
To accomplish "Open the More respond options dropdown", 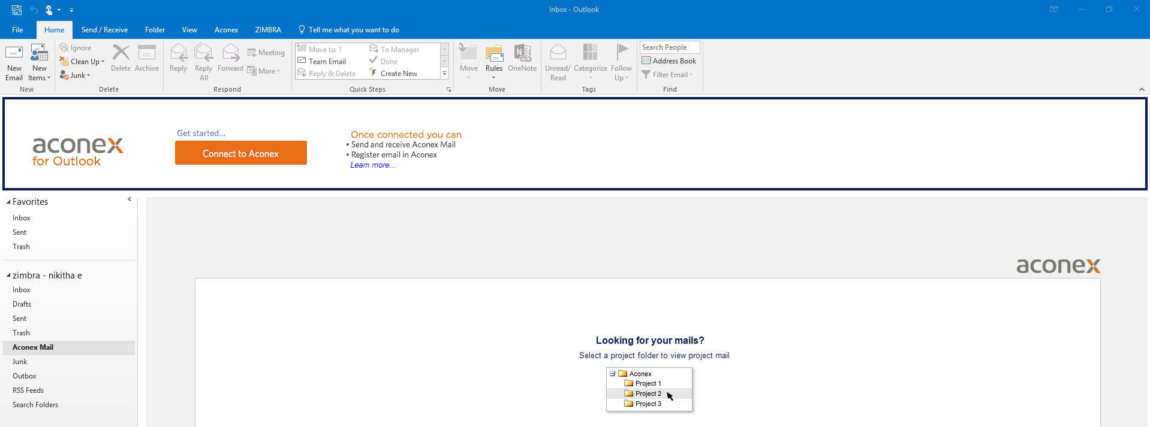I will [264, 71].
